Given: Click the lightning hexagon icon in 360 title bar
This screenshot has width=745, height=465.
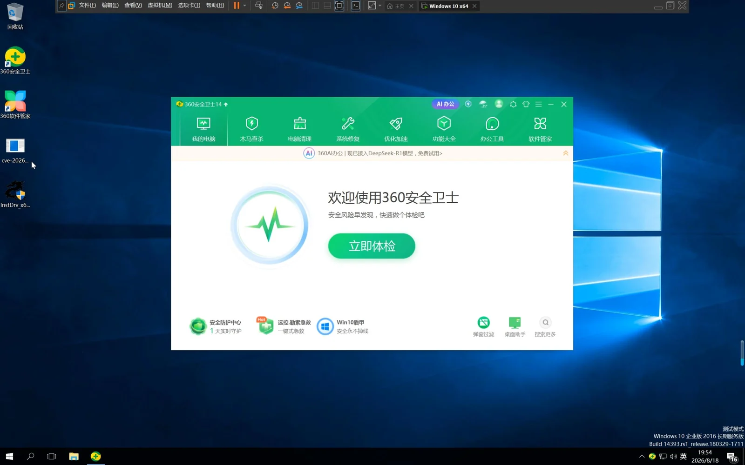Looking at the screenshot, I should click(468, 104).
